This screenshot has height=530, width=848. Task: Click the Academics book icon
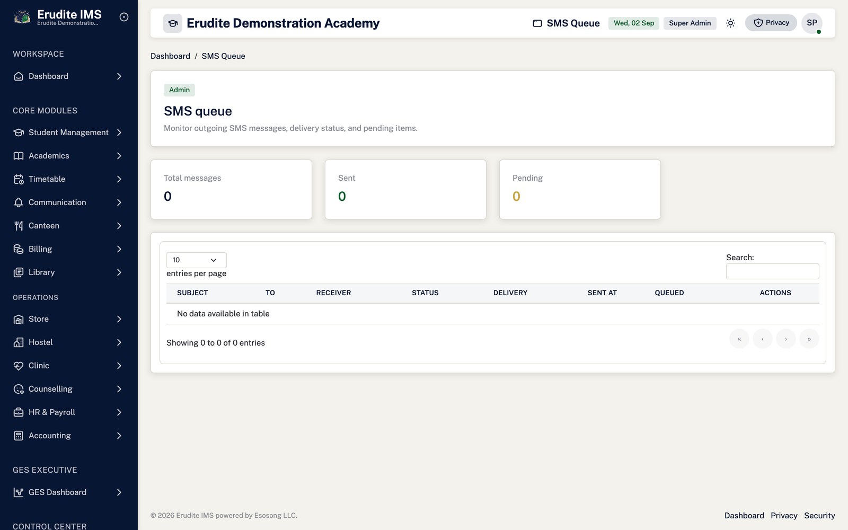19,156
